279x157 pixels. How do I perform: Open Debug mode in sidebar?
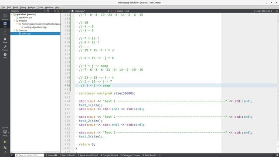(x=5, y=40)
